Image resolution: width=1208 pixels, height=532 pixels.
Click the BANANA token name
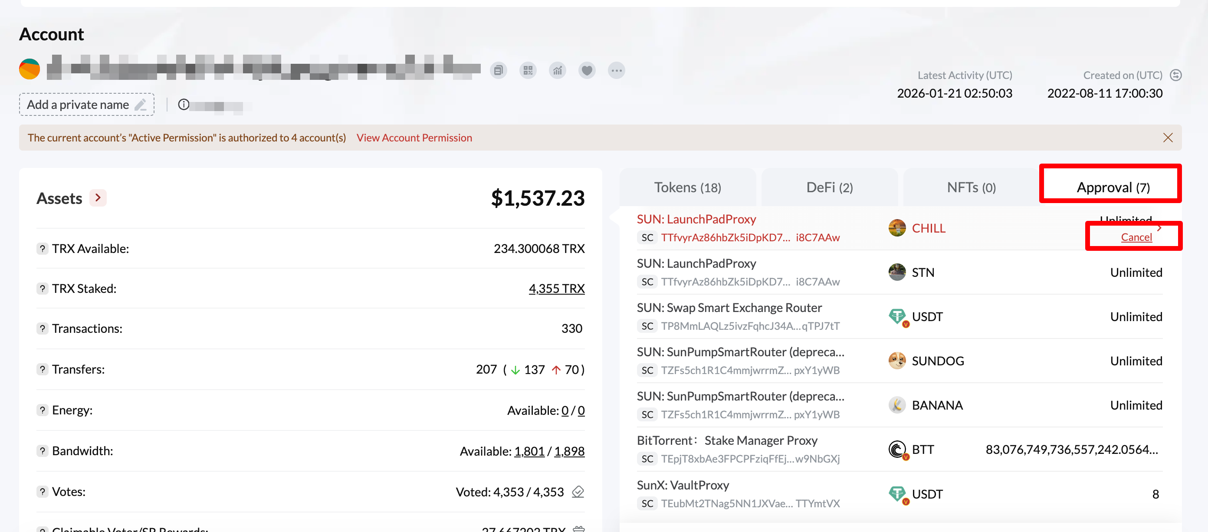936,405
